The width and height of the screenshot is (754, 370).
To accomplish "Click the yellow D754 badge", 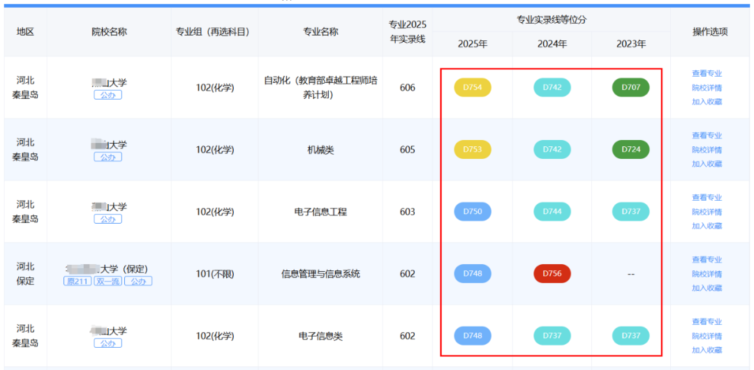I will (x=473, y=87).
